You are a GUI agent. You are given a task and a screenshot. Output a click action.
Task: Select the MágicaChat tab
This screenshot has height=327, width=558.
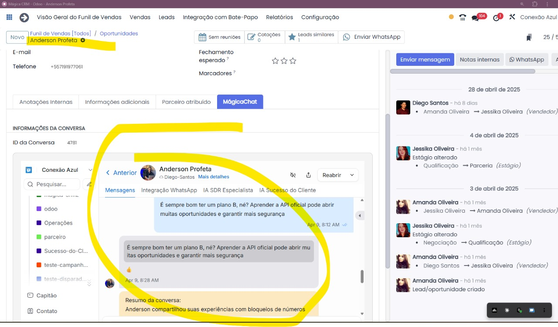[240, 102]
